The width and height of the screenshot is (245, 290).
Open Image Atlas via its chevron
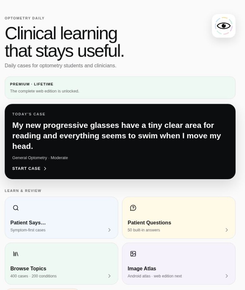[227, 276]
